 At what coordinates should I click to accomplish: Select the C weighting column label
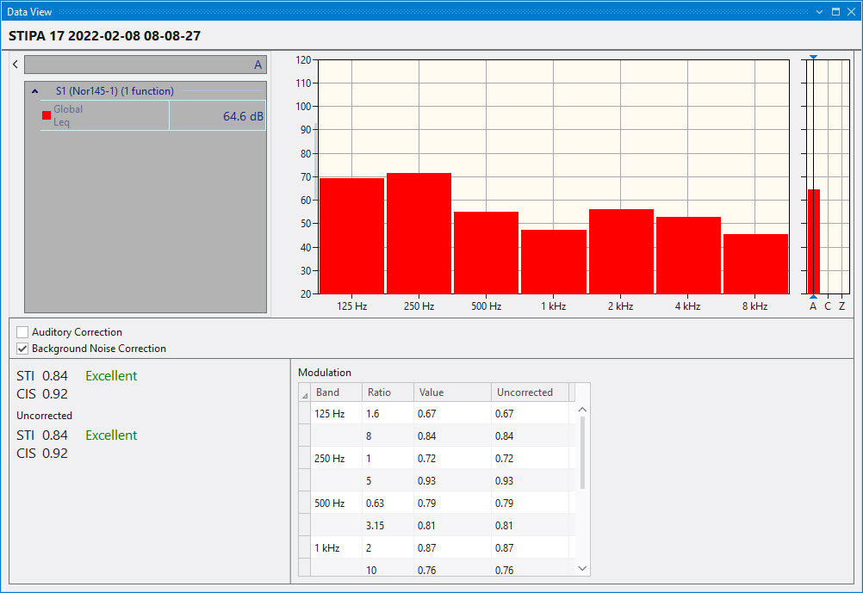(828, 306)
